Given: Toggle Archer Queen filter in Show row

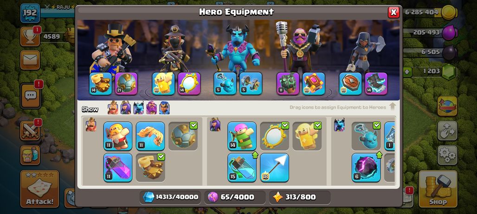Looking at the screenshot, I should [x=126, y=108].
